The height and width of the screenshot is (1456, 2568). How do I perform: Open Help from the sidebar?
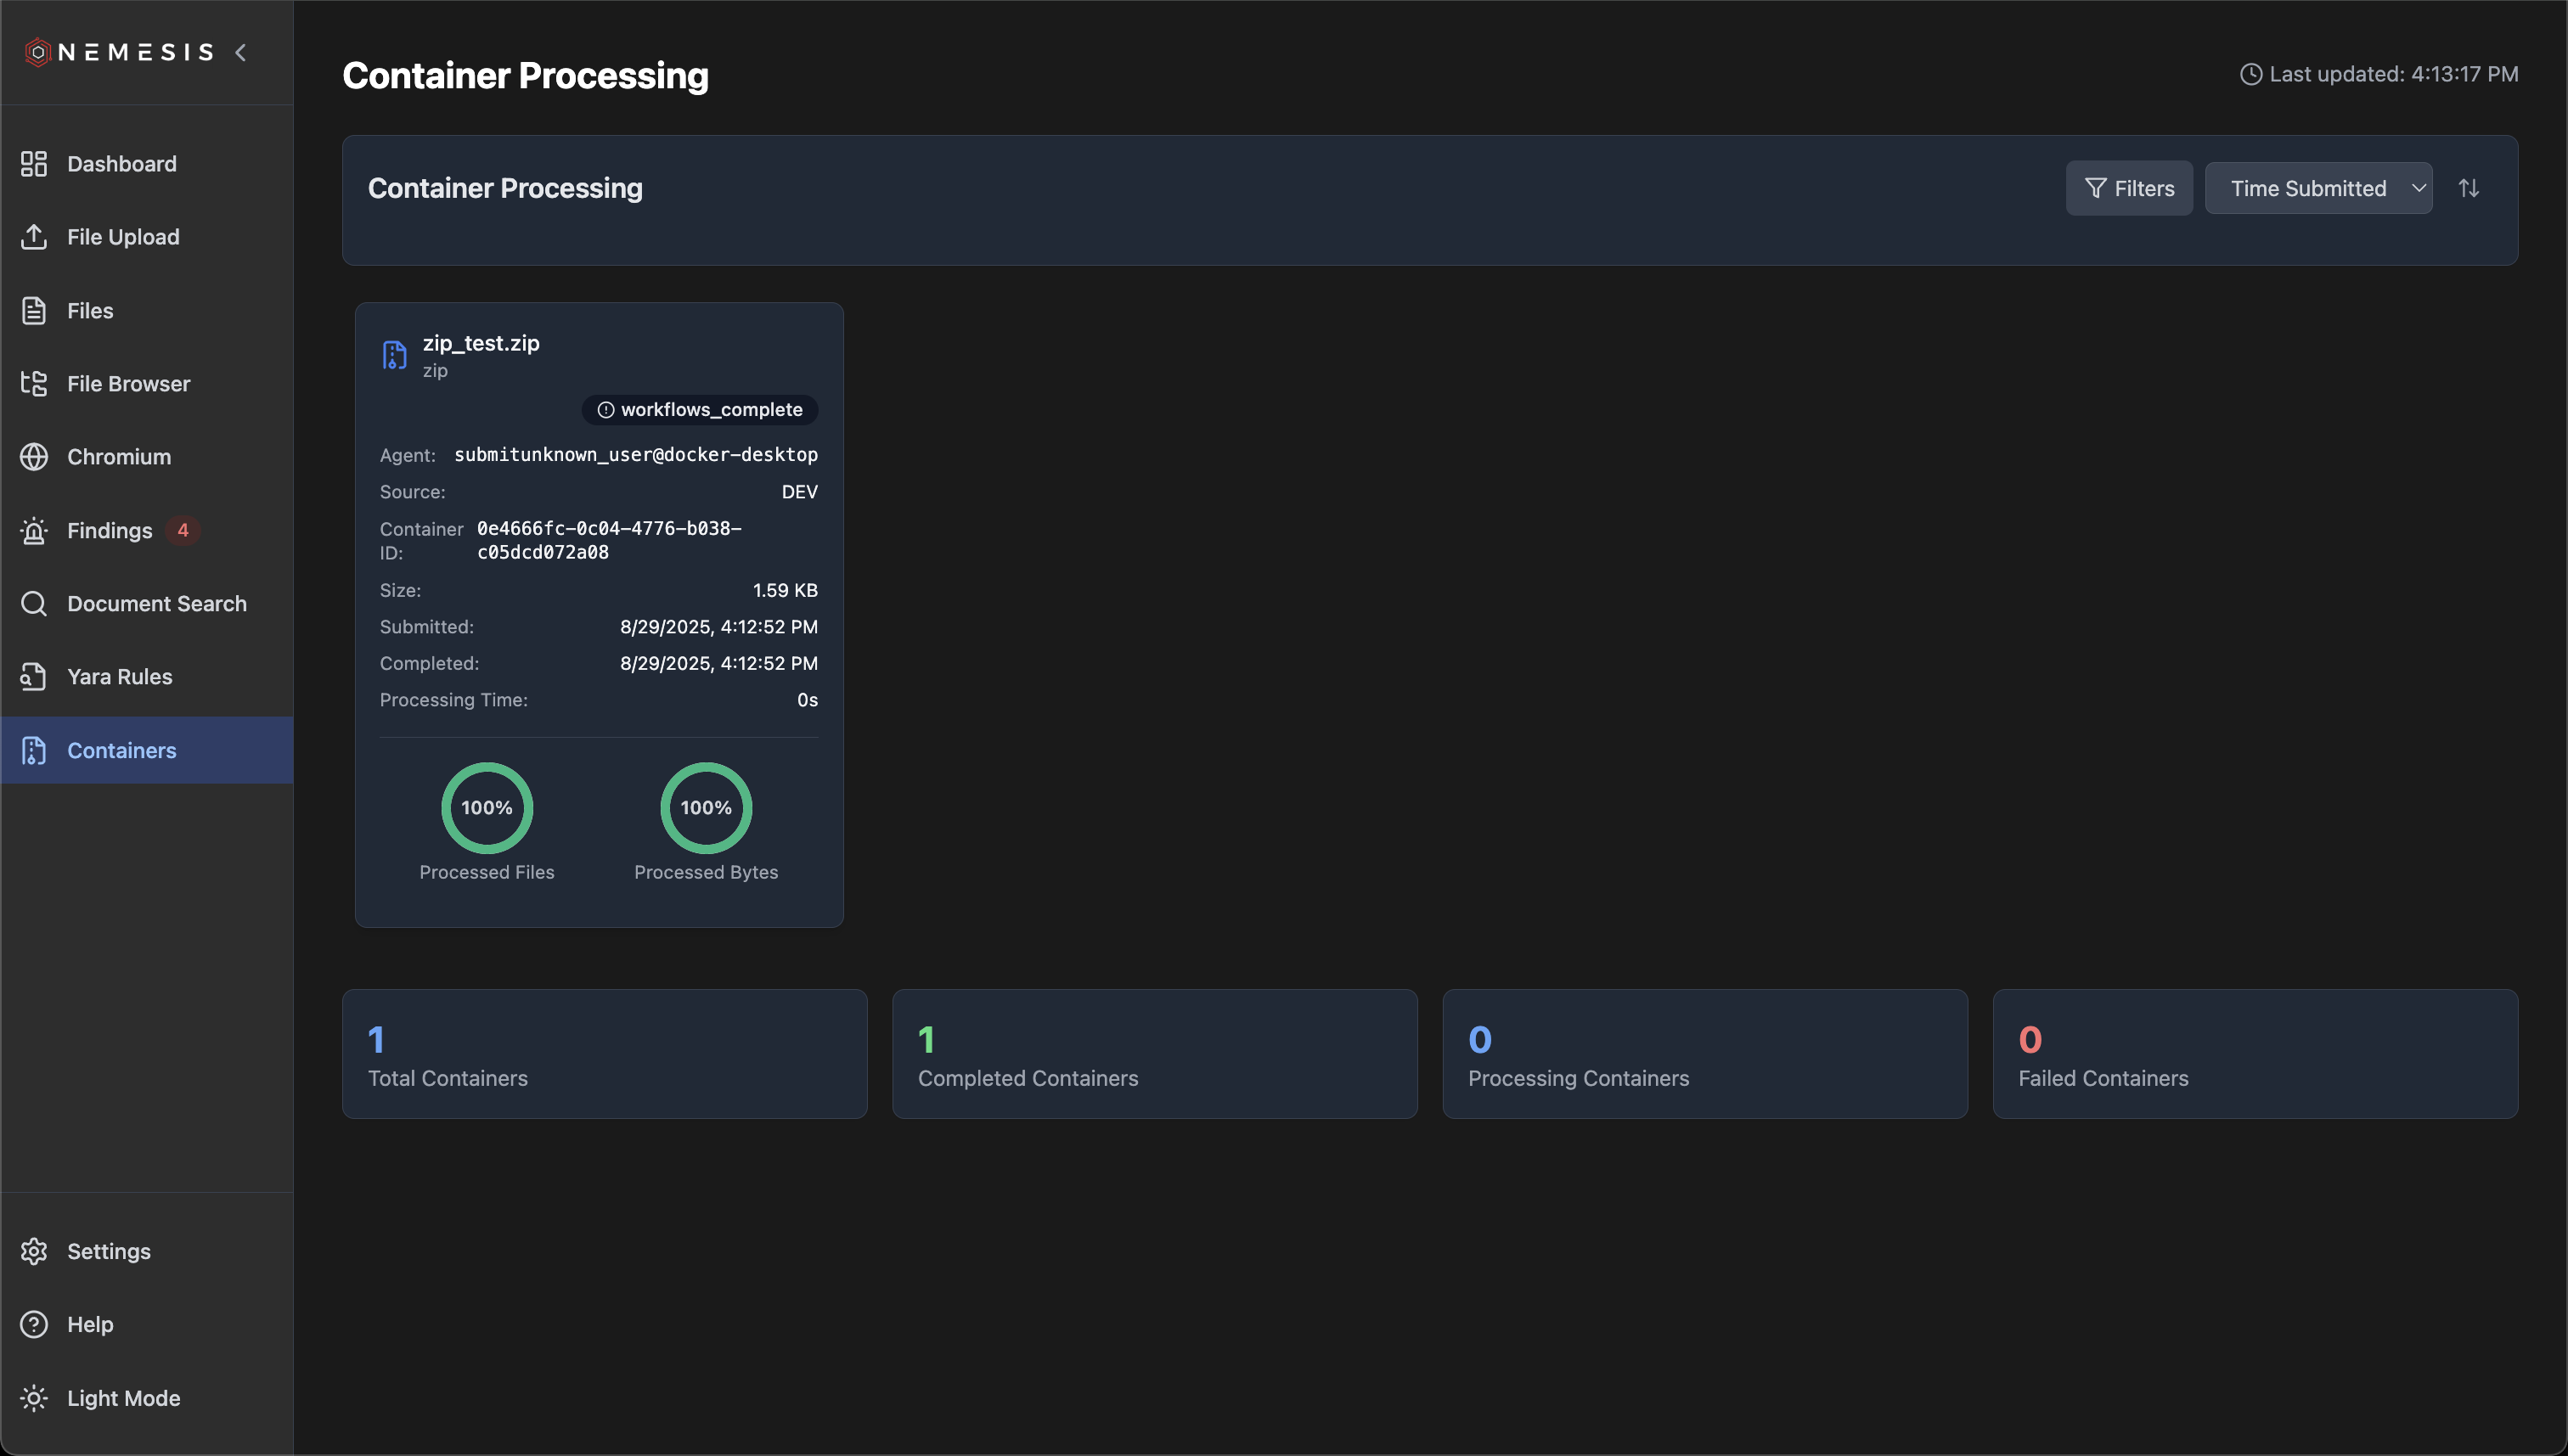point(90,1323)
